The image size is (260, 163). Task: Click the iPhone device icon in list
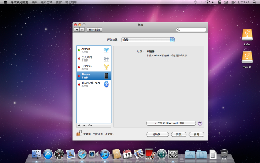coord(106,76)
